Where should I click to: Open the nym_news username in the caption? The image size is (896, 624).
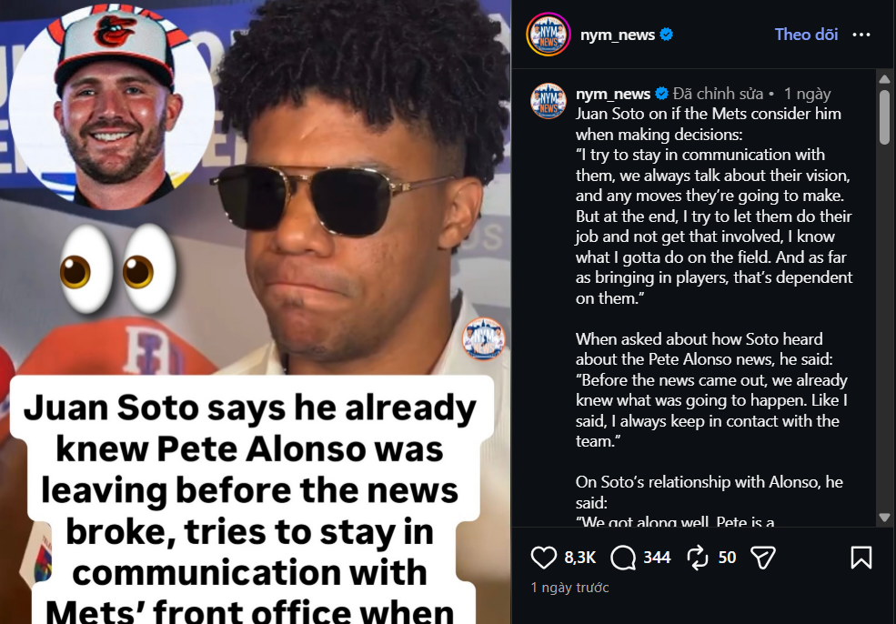point(612,94)
